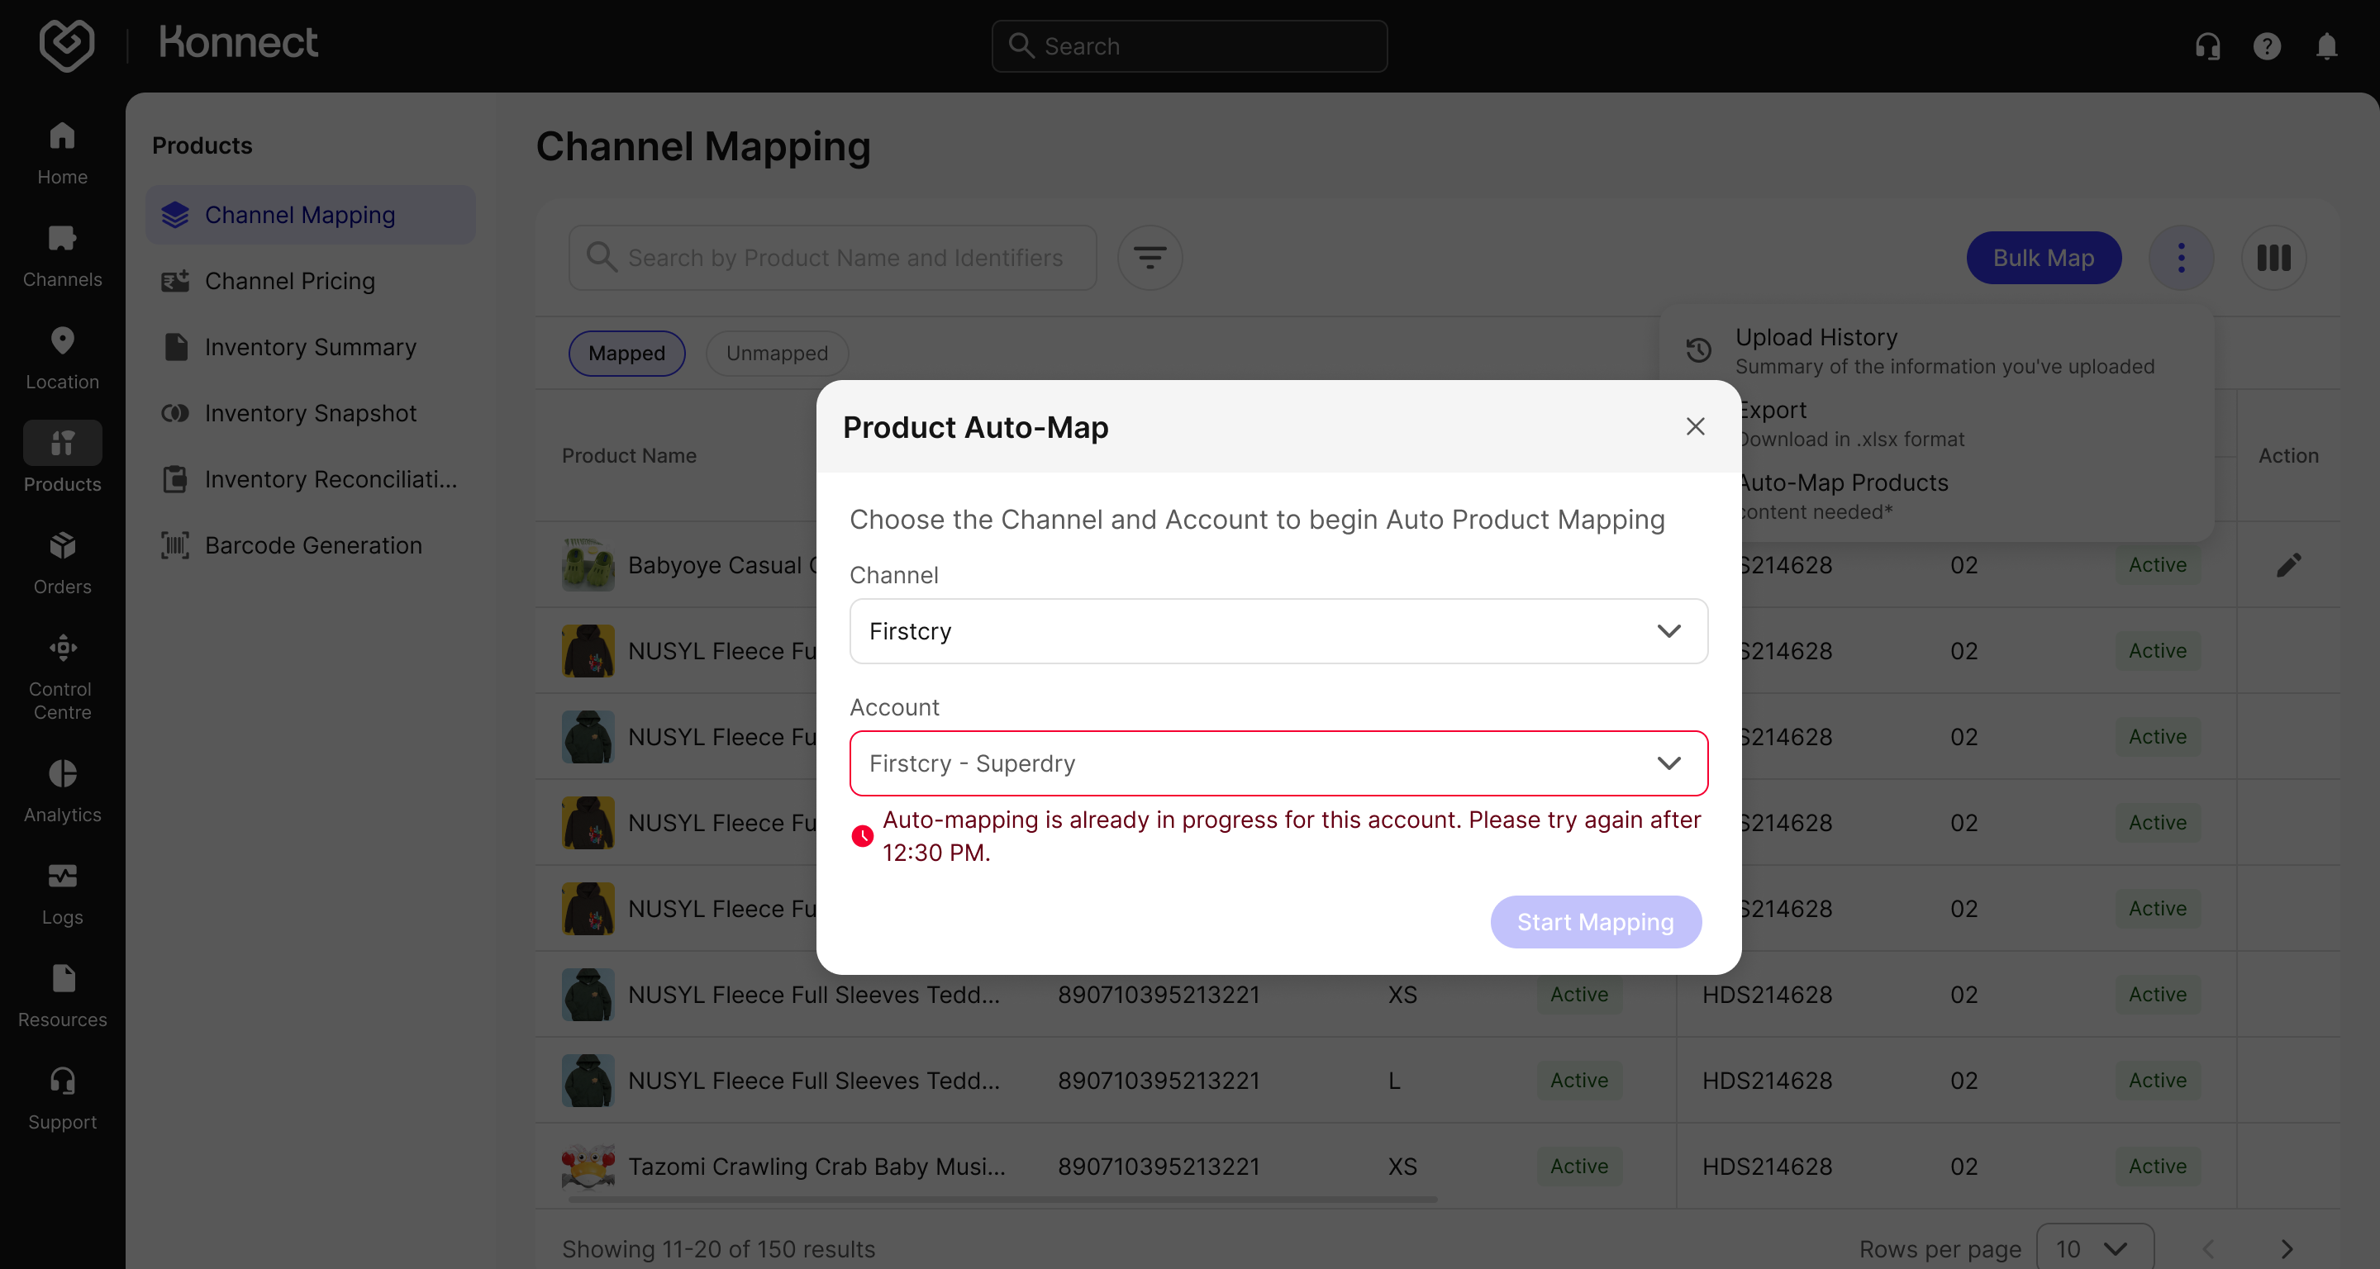Image resolution: width=2380 pixels, height=1269 pixels.
Task: Select Barcode Generation in Products menu
Action: tap(311, 545)
